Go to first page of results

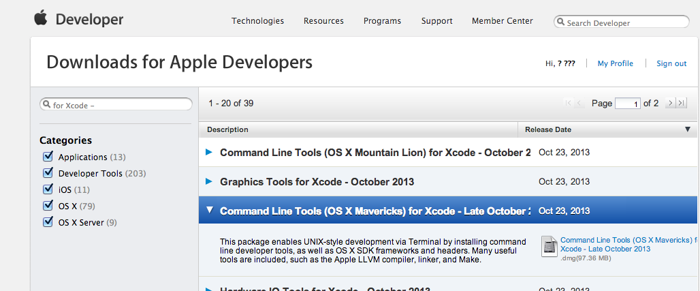pyautogui.click(x=569, y=103)
